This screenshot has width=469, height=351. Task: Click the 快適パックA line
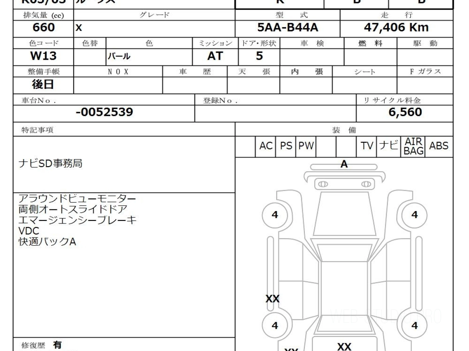[x=47, y=242]
